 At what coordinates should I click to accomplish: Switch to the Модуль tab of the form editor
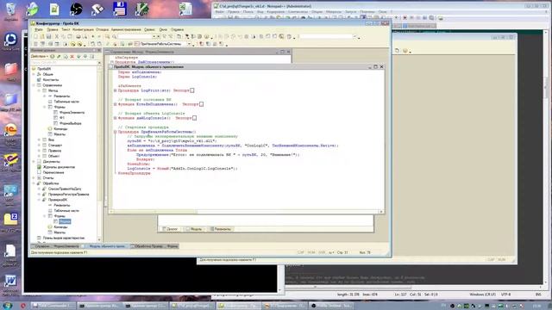194,229
